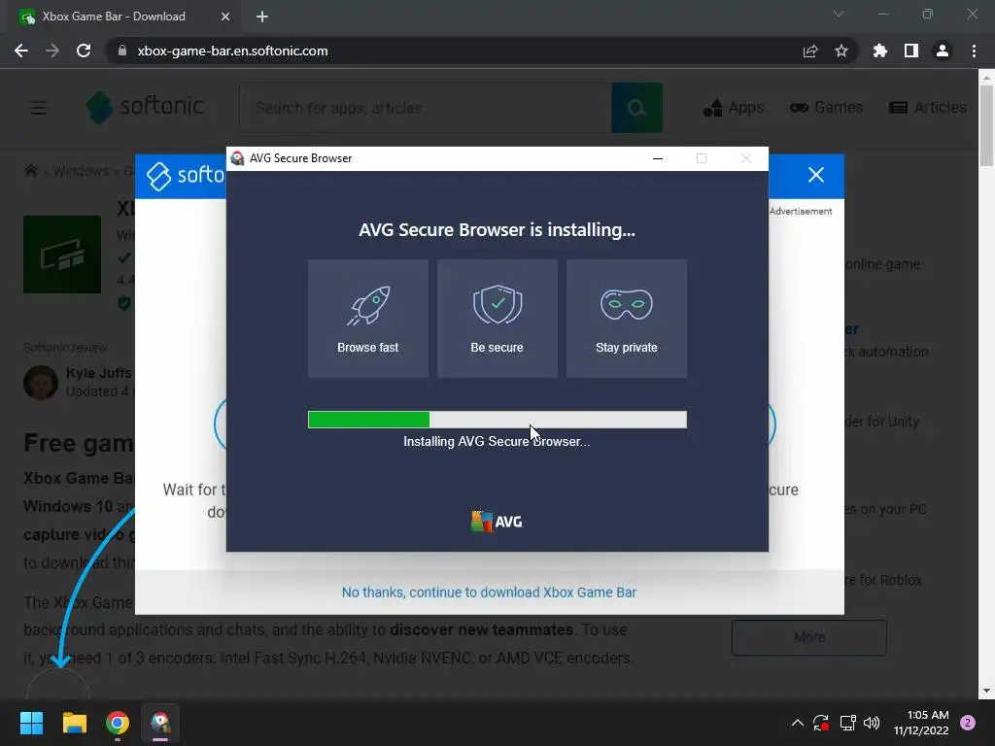The width and height of the screenshot is (995, 746).
Task: Close the Softonic download overlay
Action: coord(816,175)
